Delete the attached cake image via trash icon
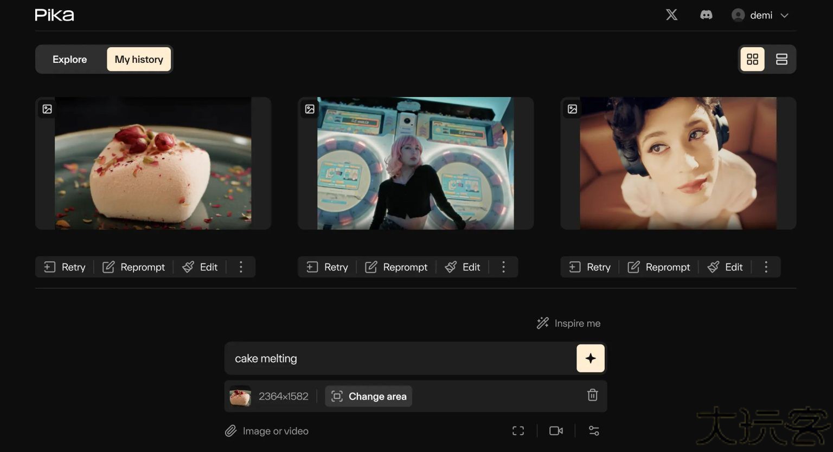 (x=592, y=396)
